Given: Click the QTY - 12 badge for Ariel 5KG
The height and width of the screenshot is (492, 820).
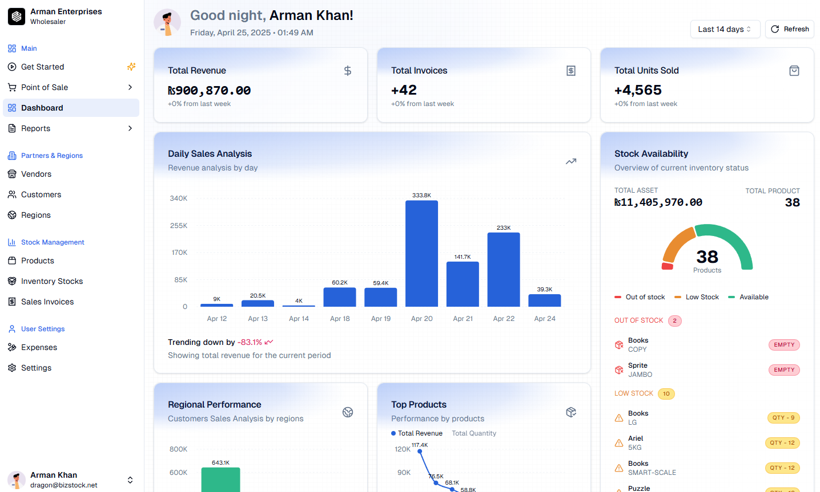Looking at the screenshot, I should [782, 443].
